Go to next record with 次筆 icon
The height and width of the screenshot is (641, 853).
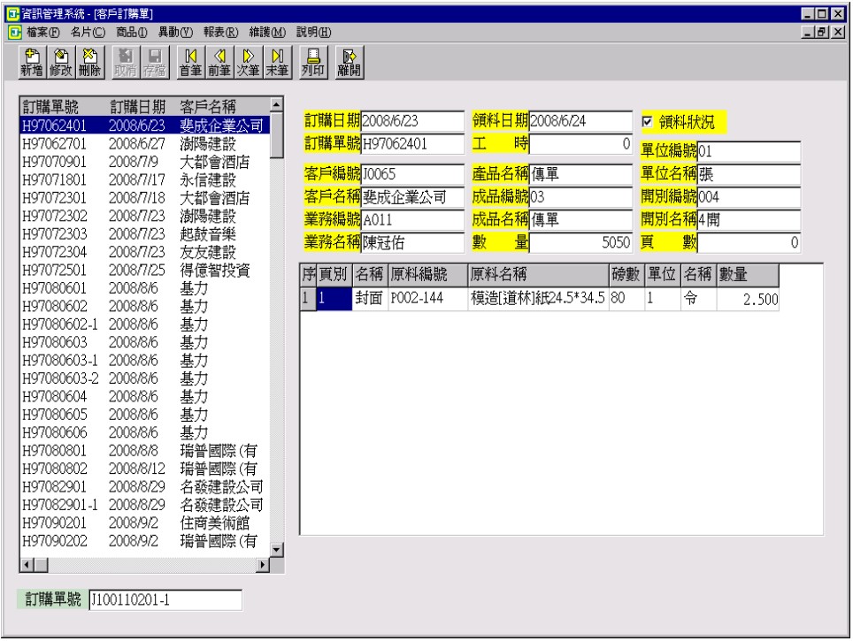coord(249,63)
